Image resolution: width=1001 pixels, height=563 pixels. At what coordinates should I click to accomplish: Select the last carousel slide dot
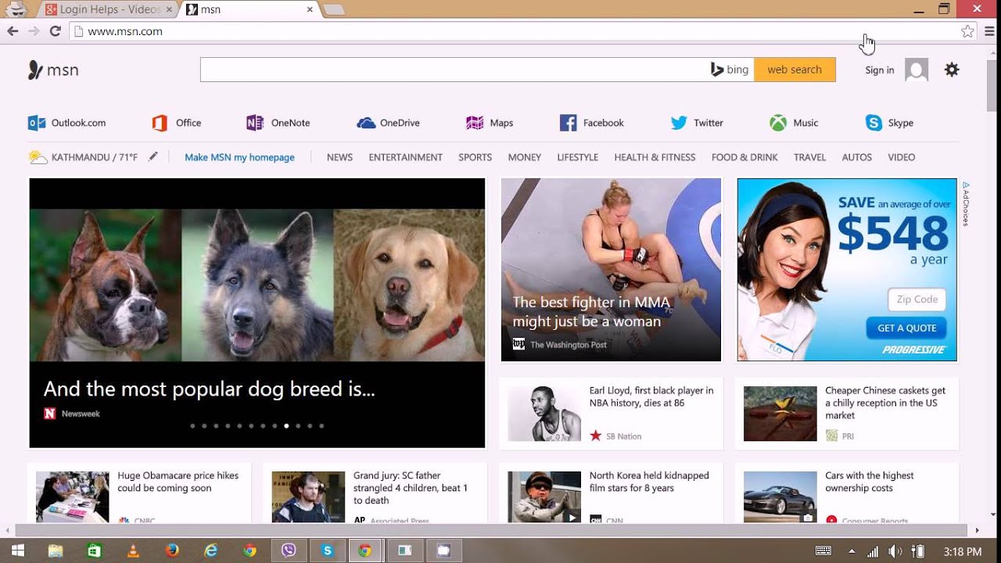pos(321,426)
